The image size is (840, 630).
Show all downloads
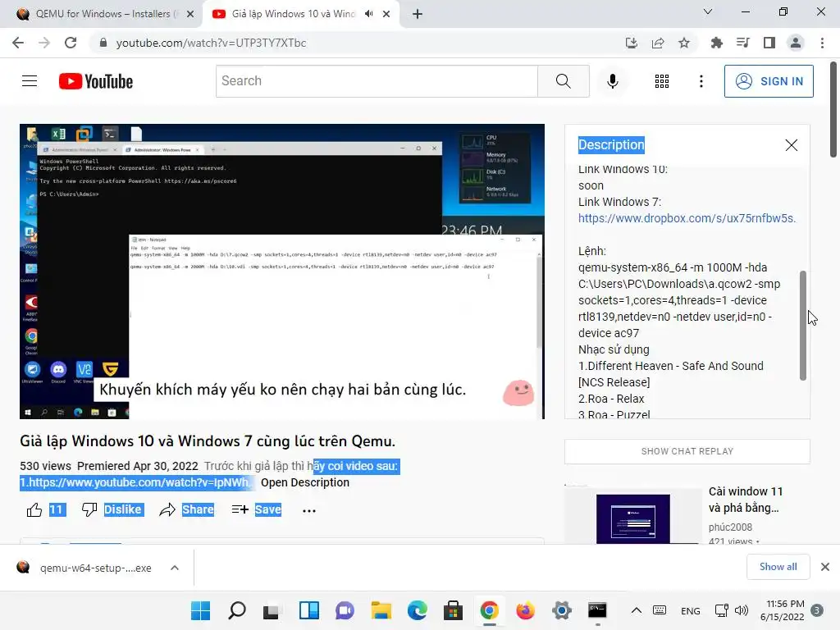coord(778,567)
